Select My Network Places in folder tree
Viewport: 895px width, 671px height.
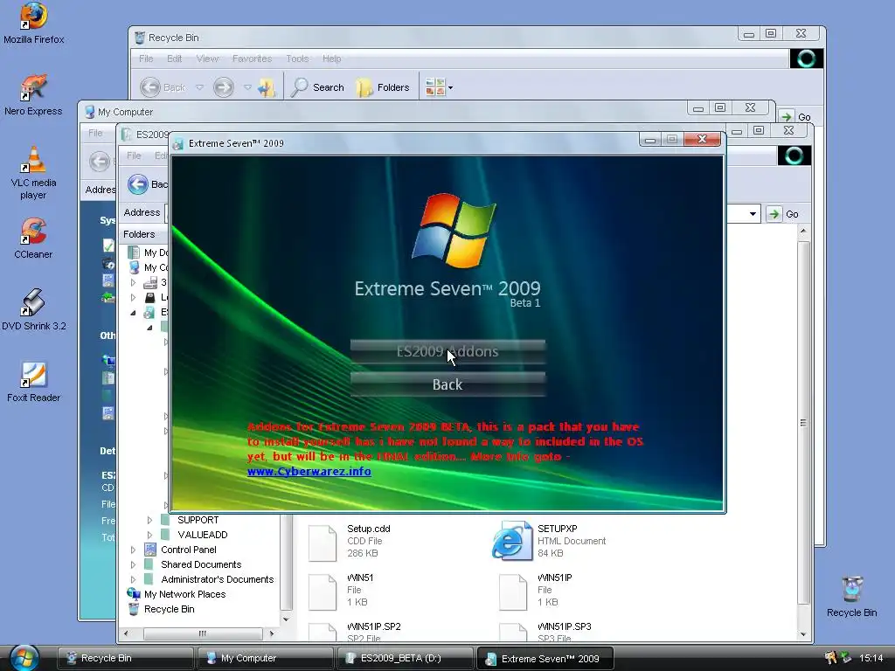point(184,594)
